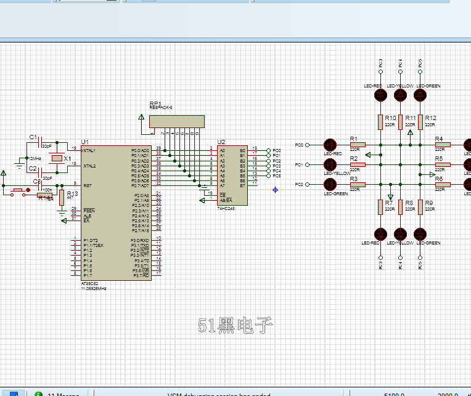This screenshot has width=471, height=396.
Task: Select LED-RED connected to resistor R1
Action: (x=330, y=145)
